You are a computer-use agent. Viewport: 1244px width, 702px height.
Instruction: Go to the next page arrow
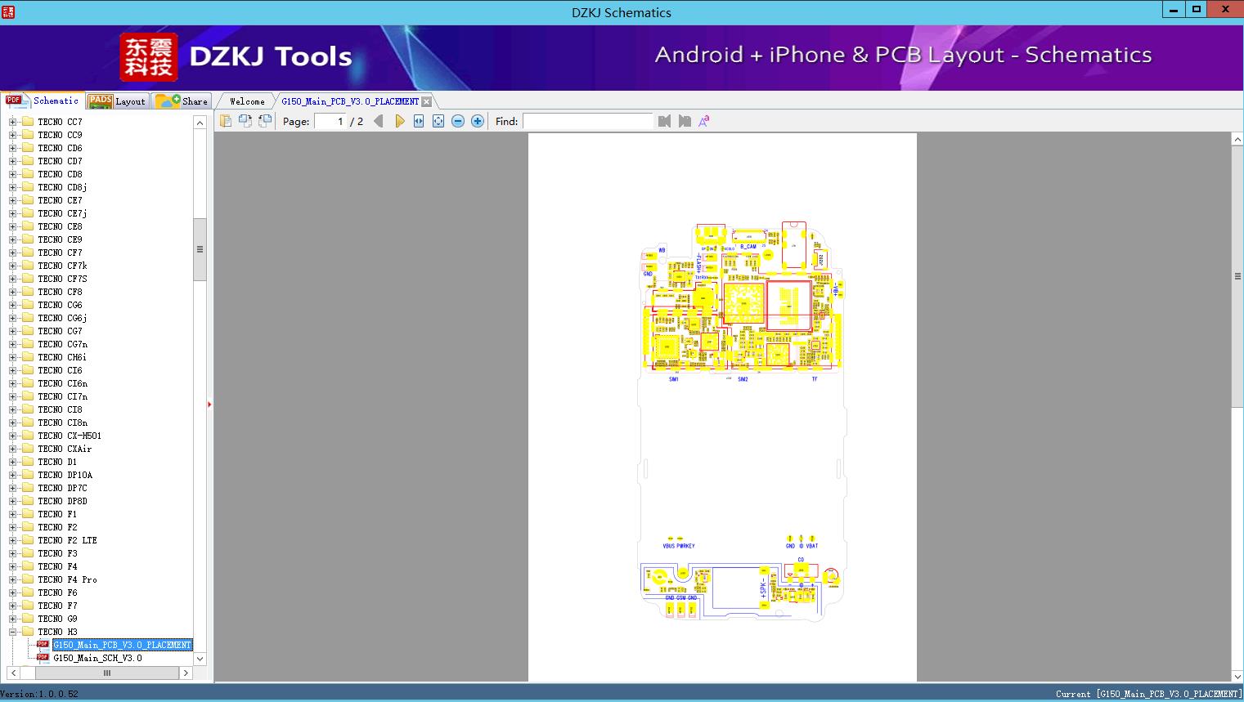tap(399, 121)
